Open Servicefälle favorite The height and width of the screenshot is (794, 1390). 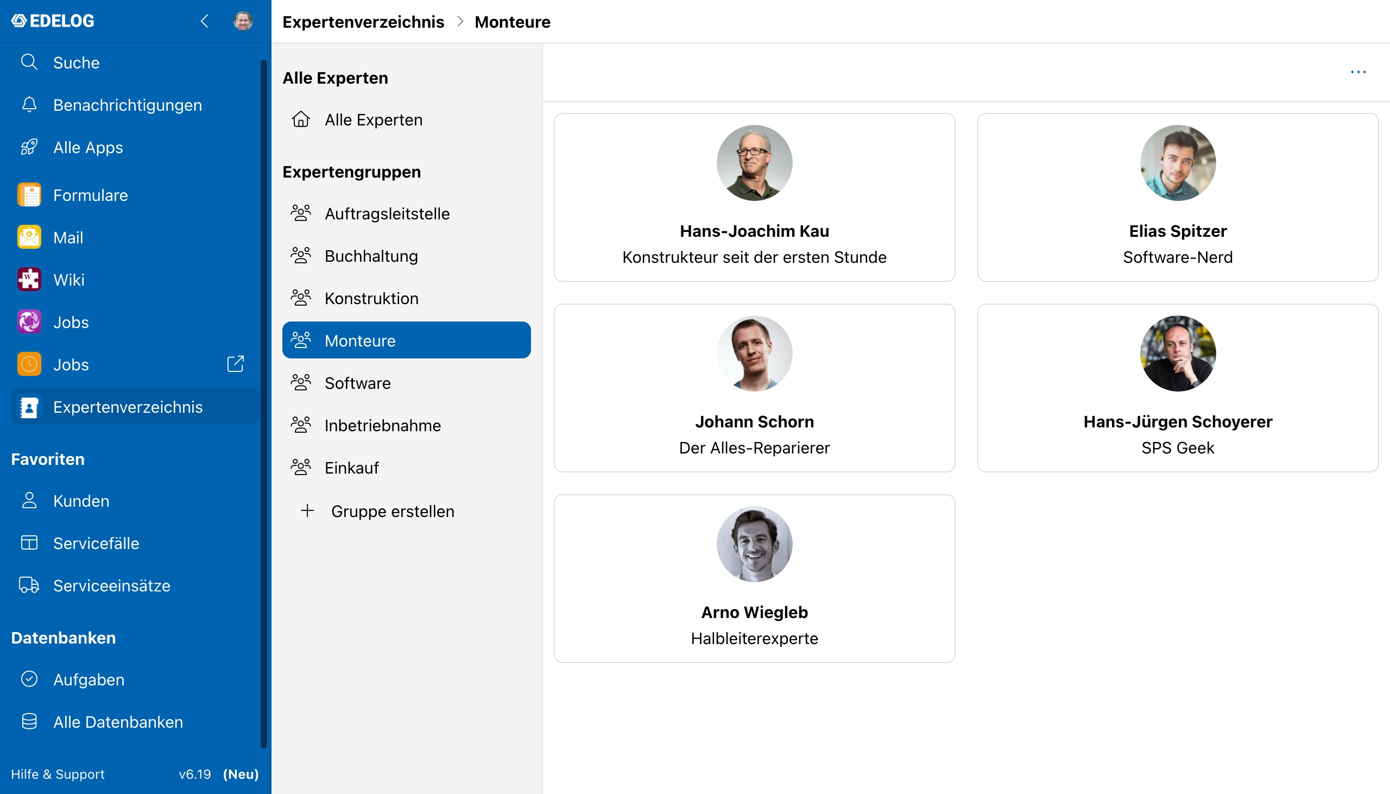click(x=135, y=543)
